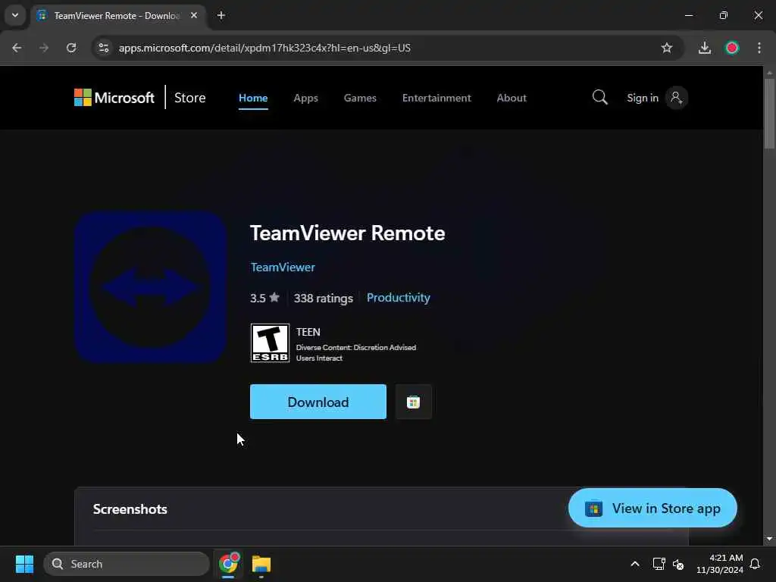The image size is (776, 582).
Task: Click the page vertical scrollbar thumb
Action: (769, 113)
